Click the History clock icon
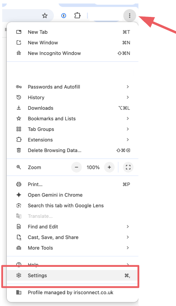The height and width of the screenshot is (306, 176). (19, 97)
